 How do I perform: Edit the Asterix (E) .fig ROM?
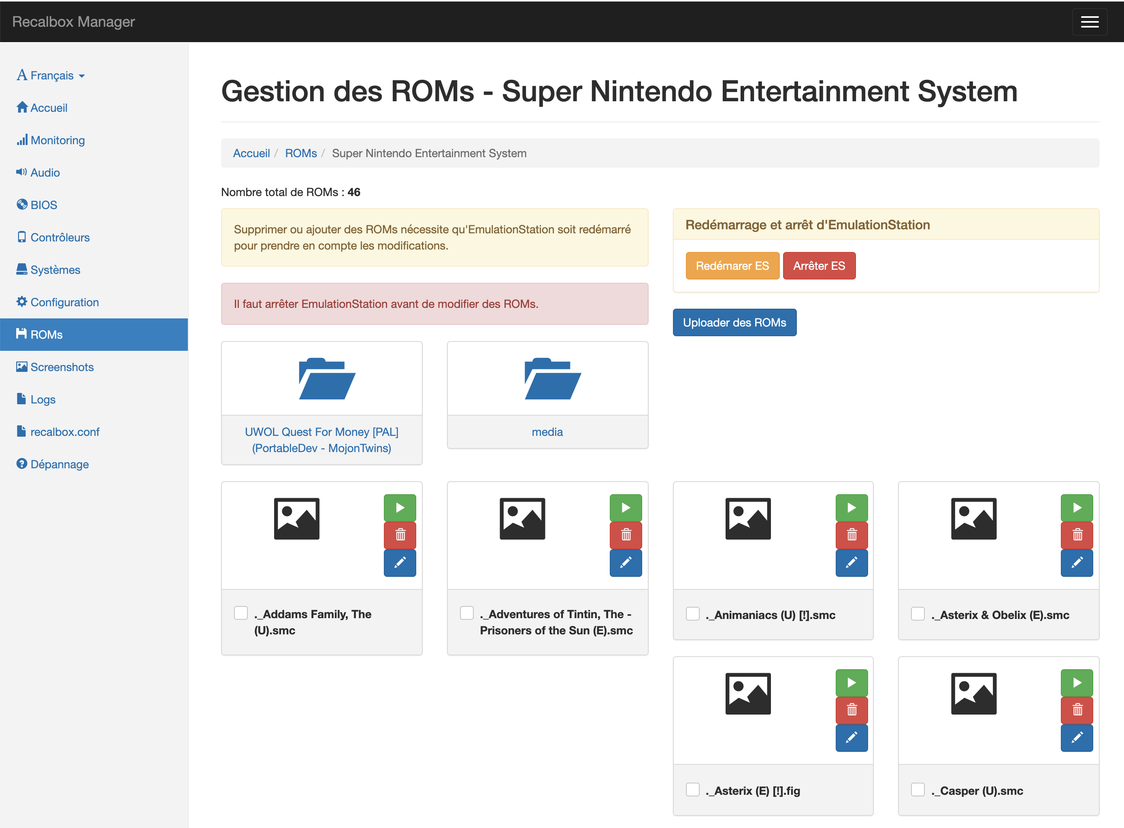click(852, 738)
